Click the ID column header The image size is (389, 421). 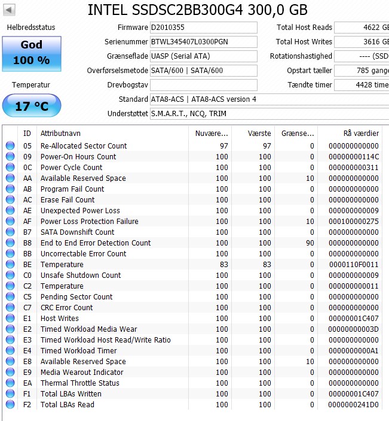pyautogui.click(x=27, y=133)
